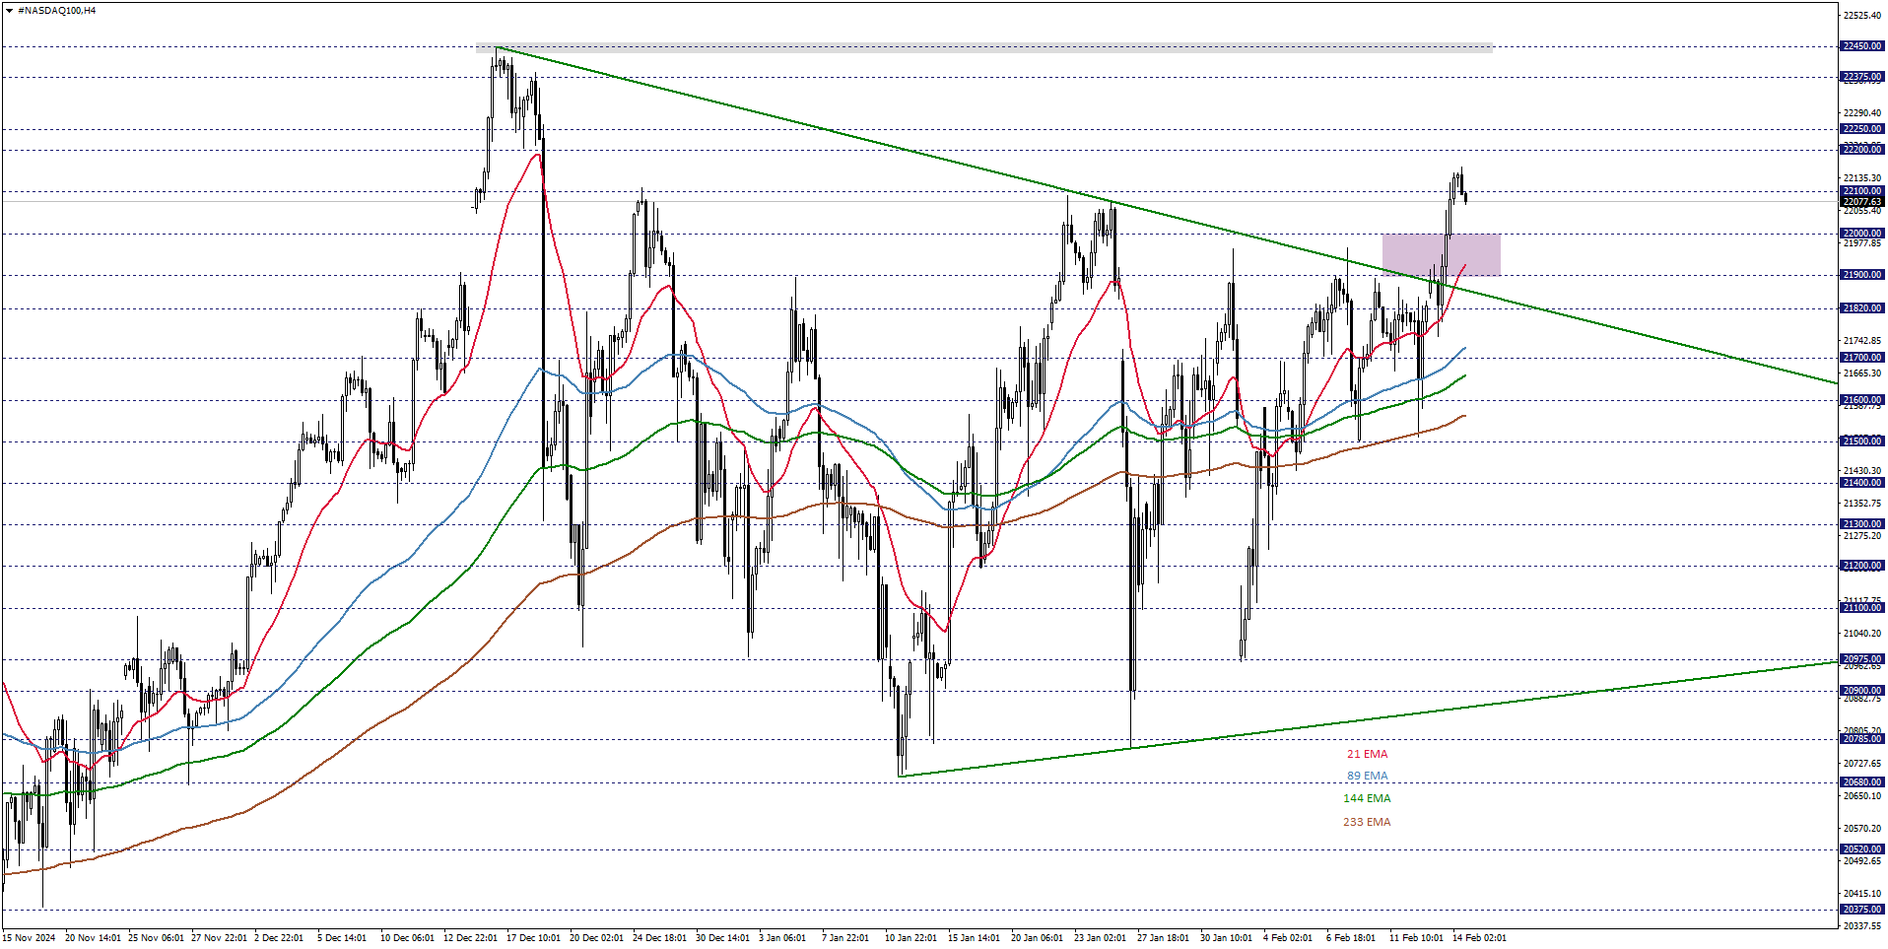
Task: Click the 24 Dec 18:01 time axis label
Action: tap(659, 938)
